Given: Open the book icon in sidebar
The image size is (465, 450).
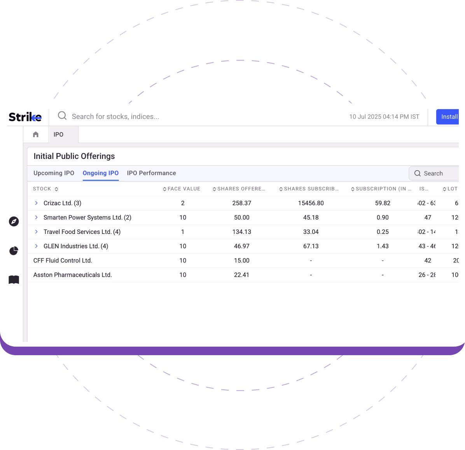Looking at the screenshot, I should [x=14, y=280].
